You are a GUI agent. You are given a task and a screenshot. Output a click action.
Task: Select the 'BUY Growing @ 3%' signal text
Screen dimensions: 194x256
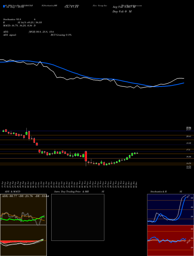[x=61, y=35]
